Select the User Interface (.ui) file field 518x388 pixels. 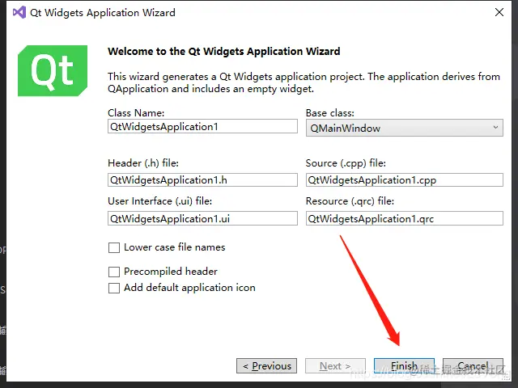(202, 218)
